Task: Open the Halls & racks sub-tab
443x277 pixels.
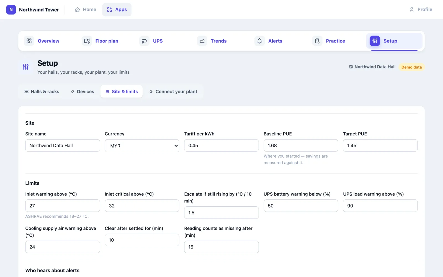Action: tap(42, 92)
